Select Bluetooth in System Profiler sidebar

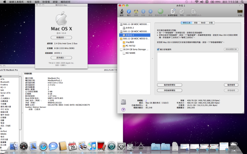pyautogui.click(x=5, y=82)
